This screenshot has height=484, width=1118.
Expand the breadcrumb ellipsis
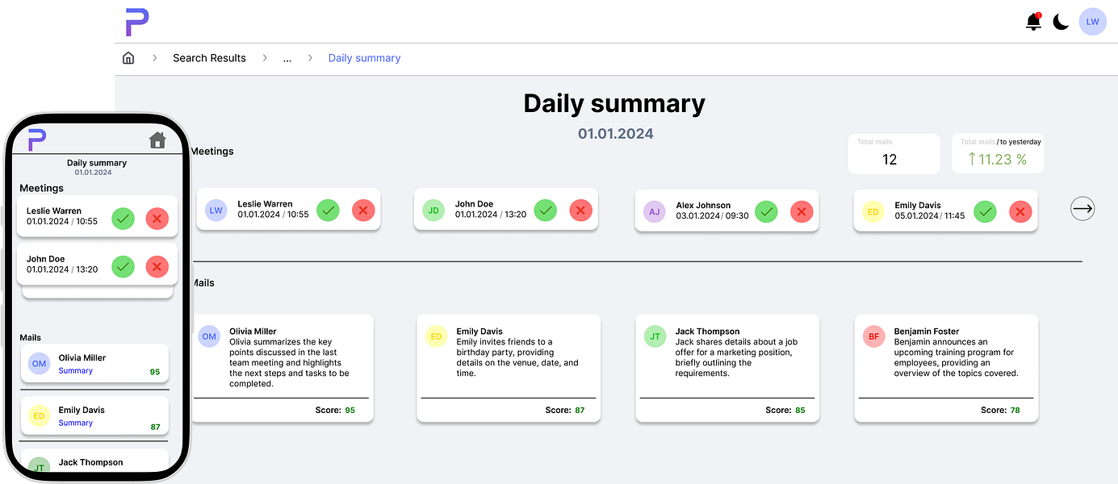click(x=287, y=58)
